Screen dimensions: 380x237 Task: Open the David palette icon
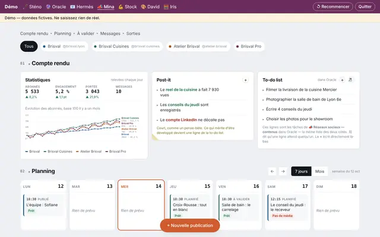coord(144,7)
